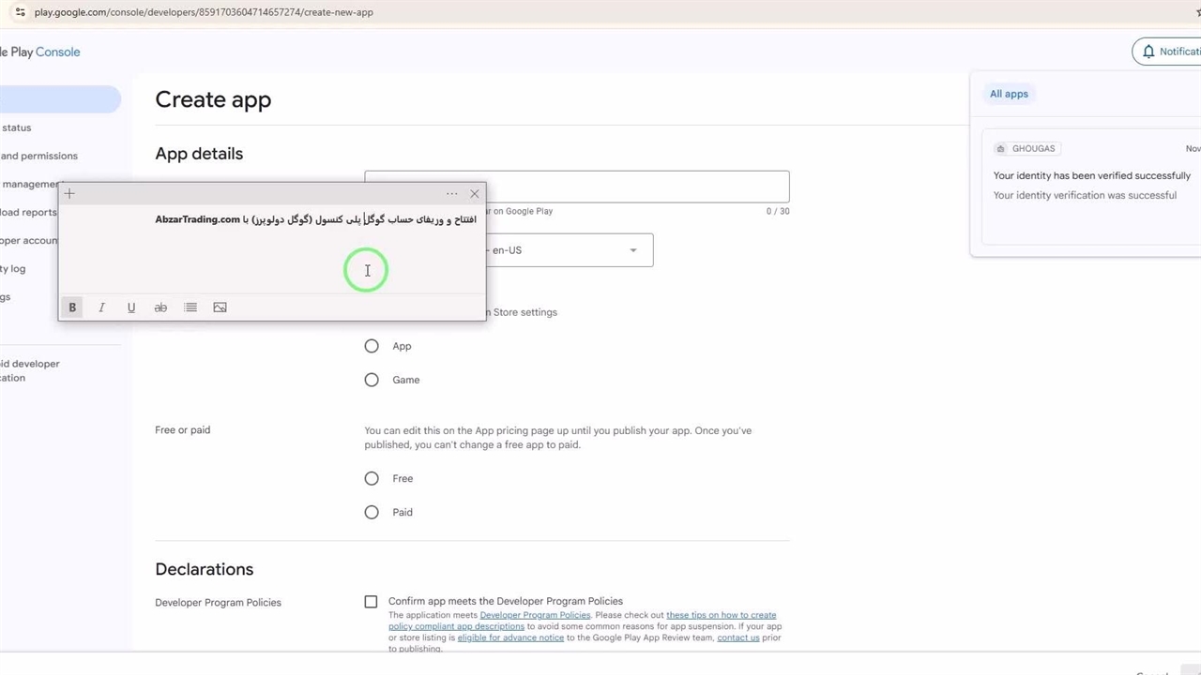Click the app name input field

[x=638, y=187]
